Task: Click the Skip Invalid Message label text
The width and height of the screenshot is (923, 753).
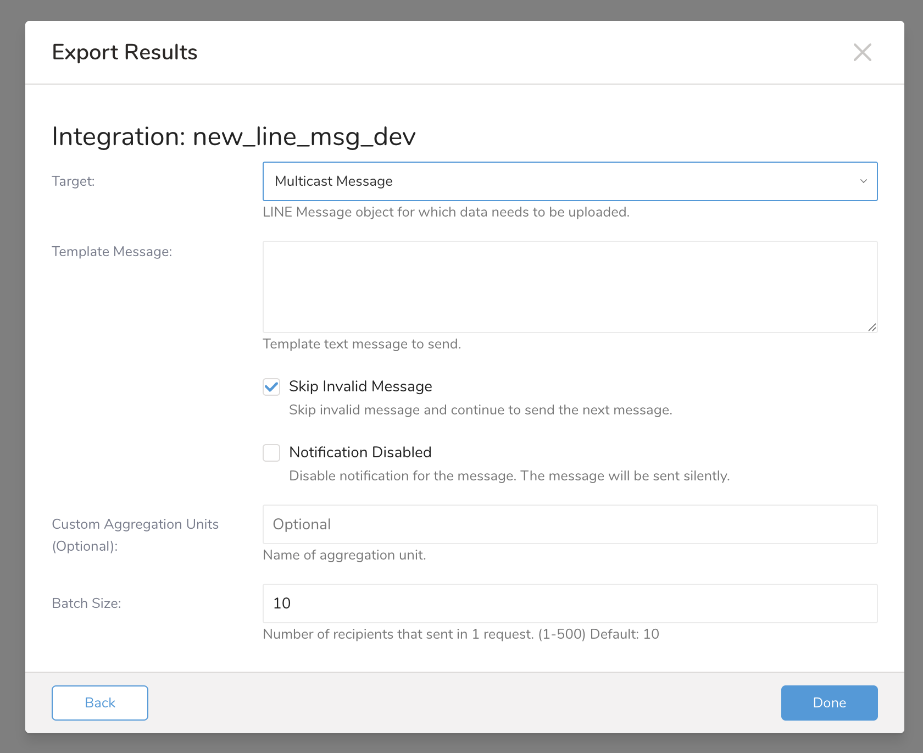Action: pyautogui.click(x=360, y=386)
